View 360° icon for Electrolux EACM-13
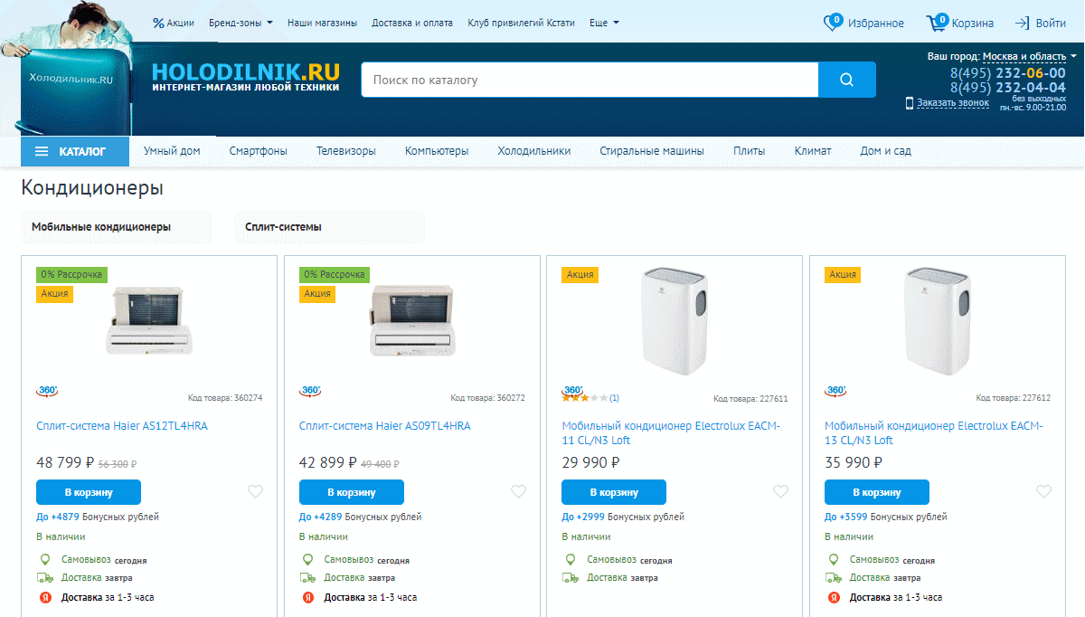 835,391
